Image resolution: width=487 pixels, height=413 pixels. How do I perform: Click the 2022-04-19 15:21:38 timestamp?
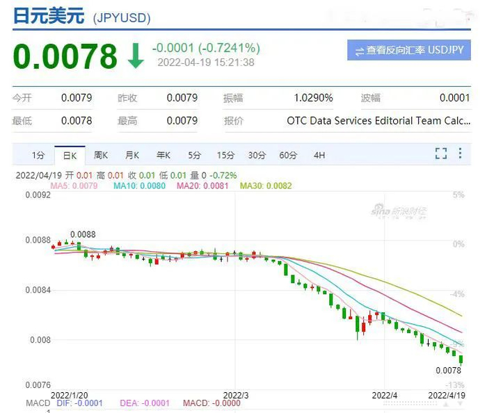pos(206,63)
